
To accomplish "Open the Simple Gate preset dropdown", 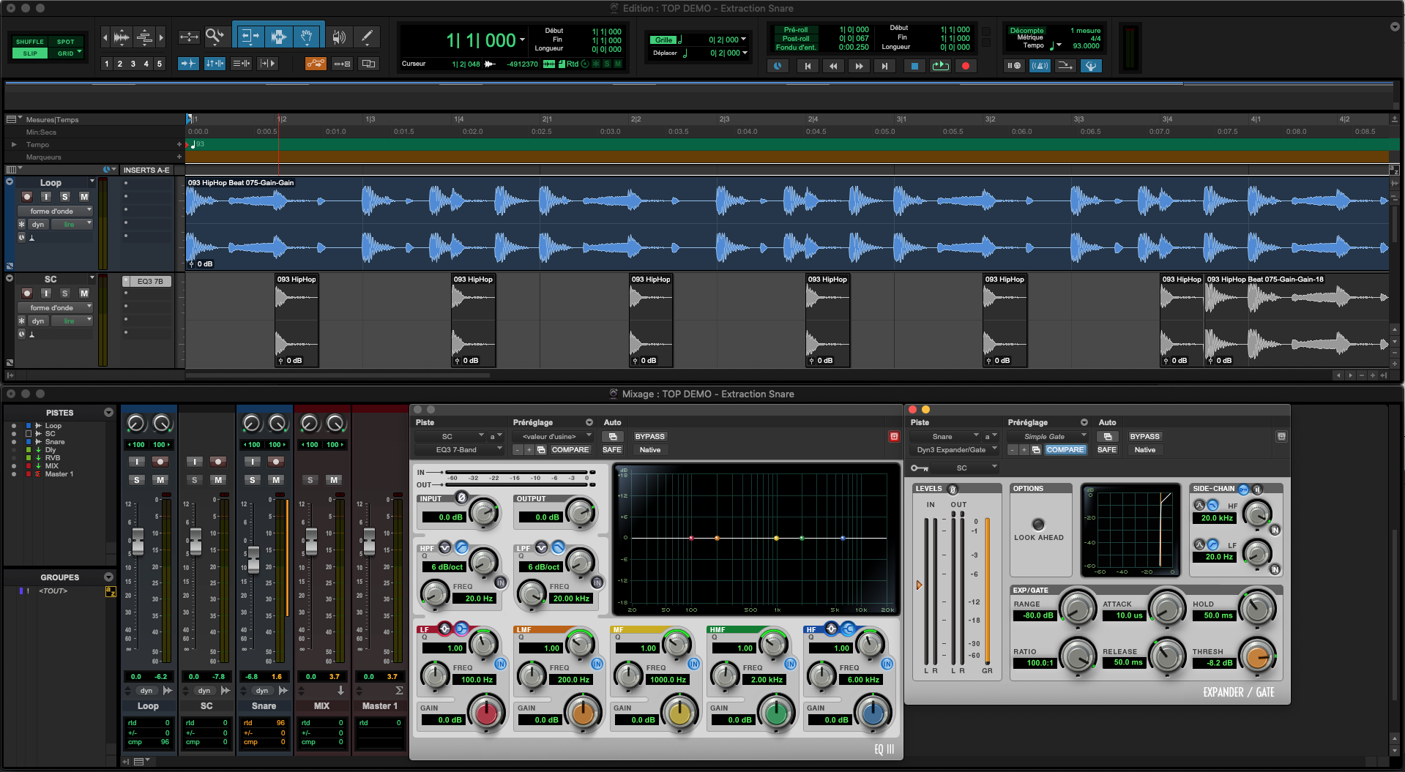I will (x=1048, y=437).
